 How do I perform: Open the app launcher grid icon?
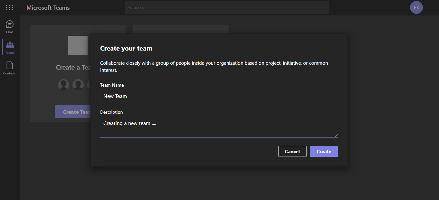point(10,8)
